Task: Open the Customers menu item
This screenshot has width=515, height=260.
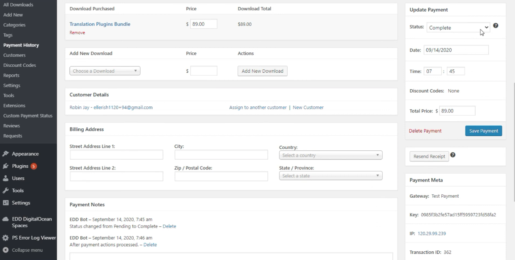Action: pos(14,55)
